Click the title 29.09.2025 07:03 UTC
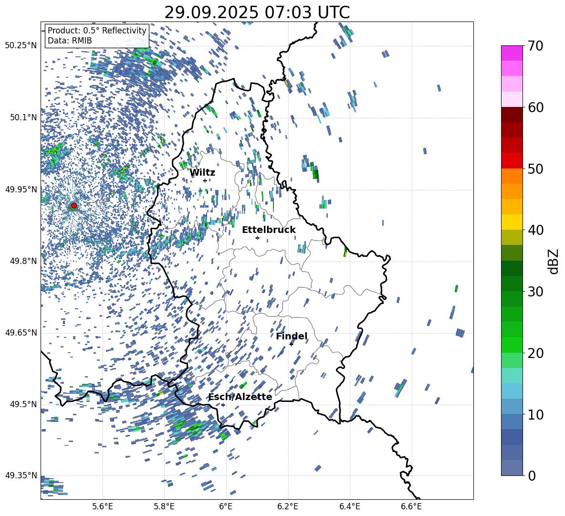 click(257, 12)
